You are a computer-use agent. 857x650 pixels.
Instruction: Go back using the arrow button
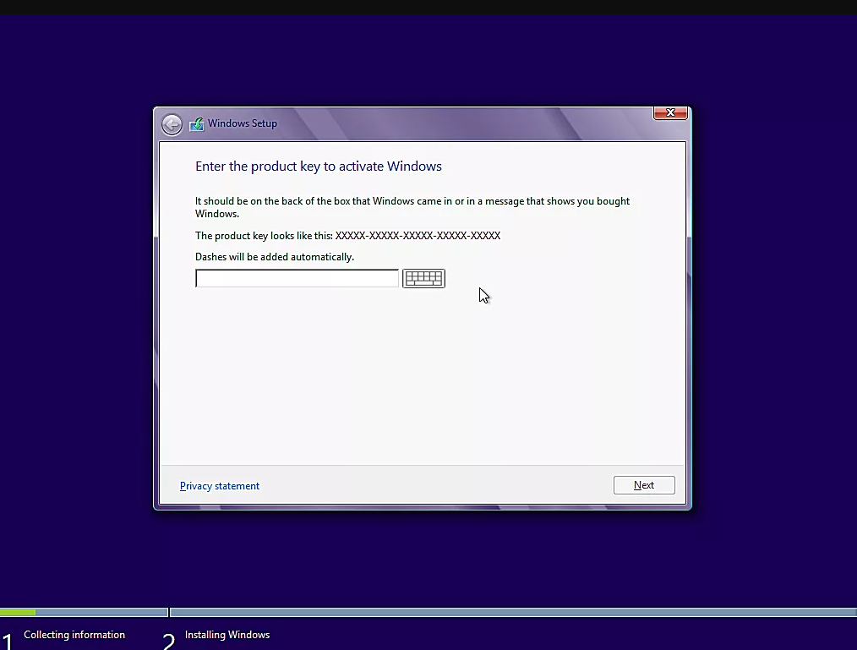172,124
